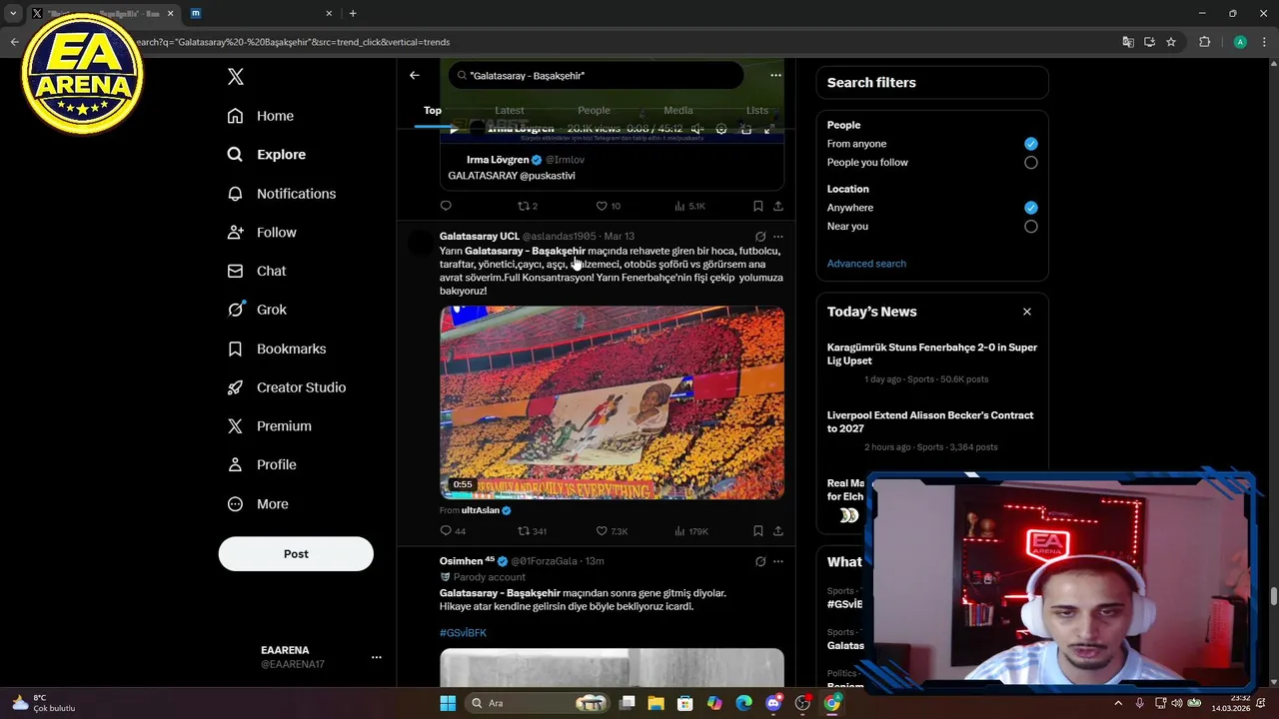Image resolution: width=1279 pixels, height=719 pixels.
Task: Bookmark the Galatasaray UCL post
Action: [758, 531]
